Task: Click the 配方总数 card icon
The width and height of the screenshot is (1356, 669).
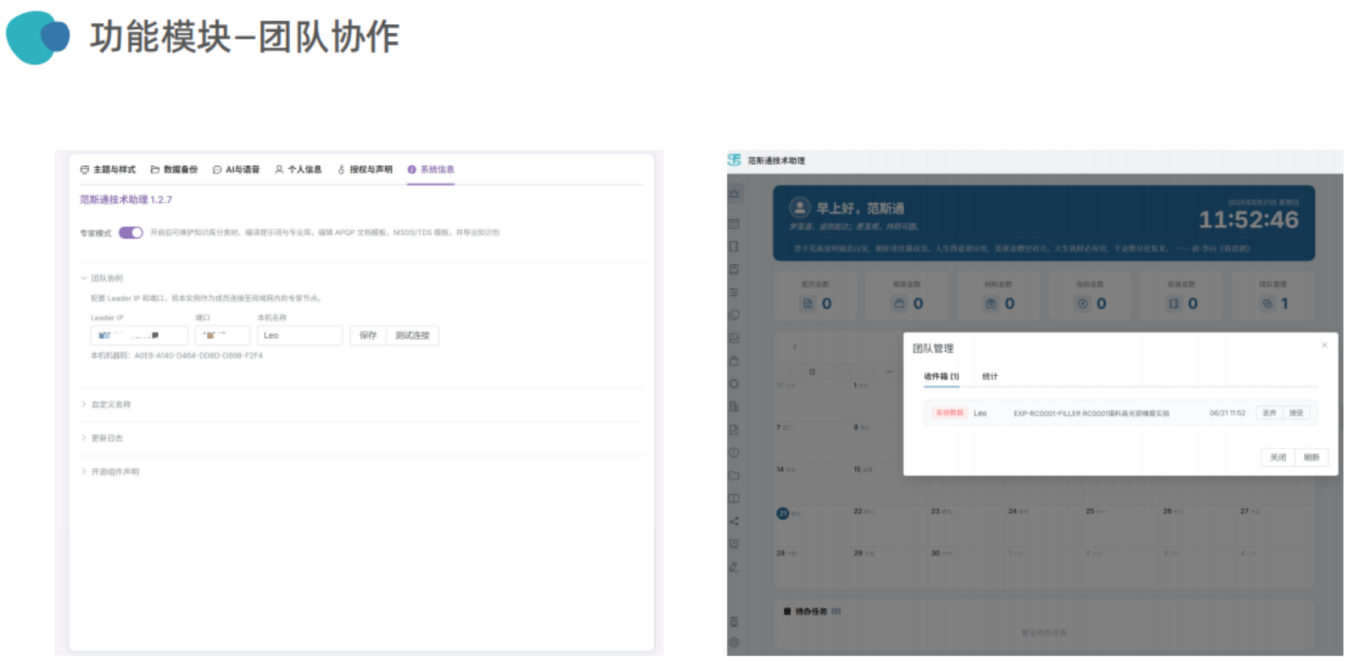Action: (808, 304)
